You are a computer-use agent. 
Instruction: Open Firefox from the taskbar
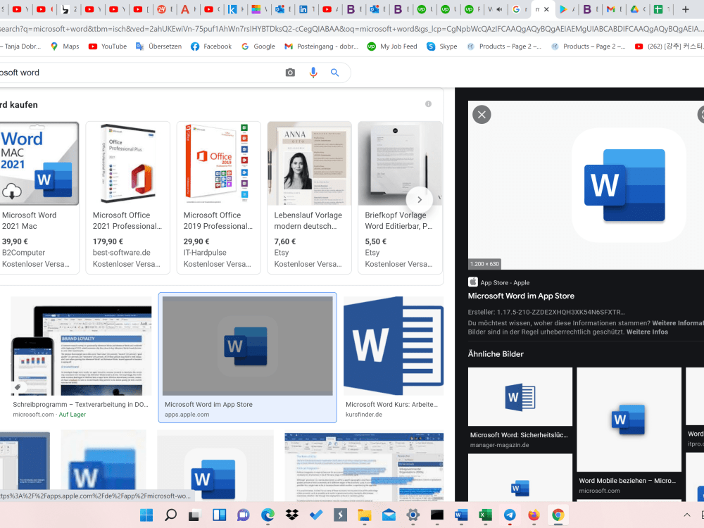click(534, 515)
